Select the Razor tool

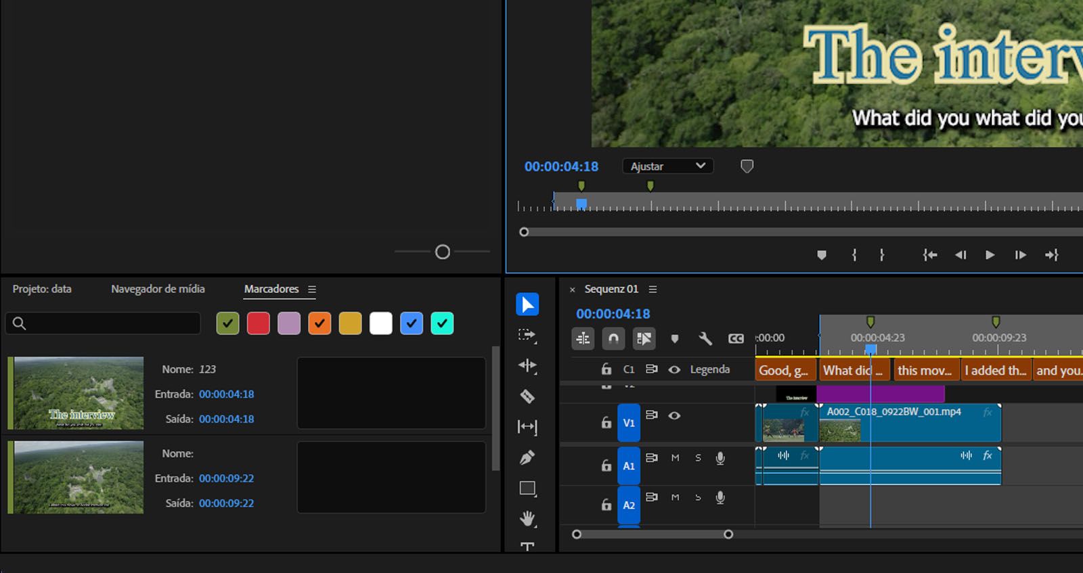[527, 396]
